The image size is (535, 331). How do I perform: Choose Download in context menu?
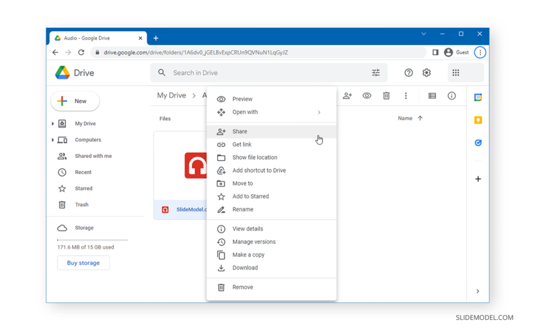click(245, 268)
